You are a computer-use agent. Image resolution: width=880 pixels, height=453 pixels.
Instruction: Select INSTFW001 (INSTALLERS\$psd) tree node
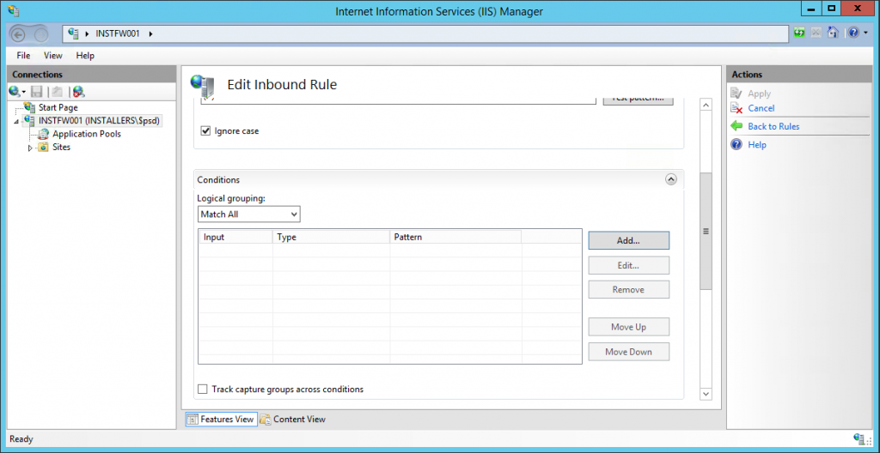tap(100, 120)
